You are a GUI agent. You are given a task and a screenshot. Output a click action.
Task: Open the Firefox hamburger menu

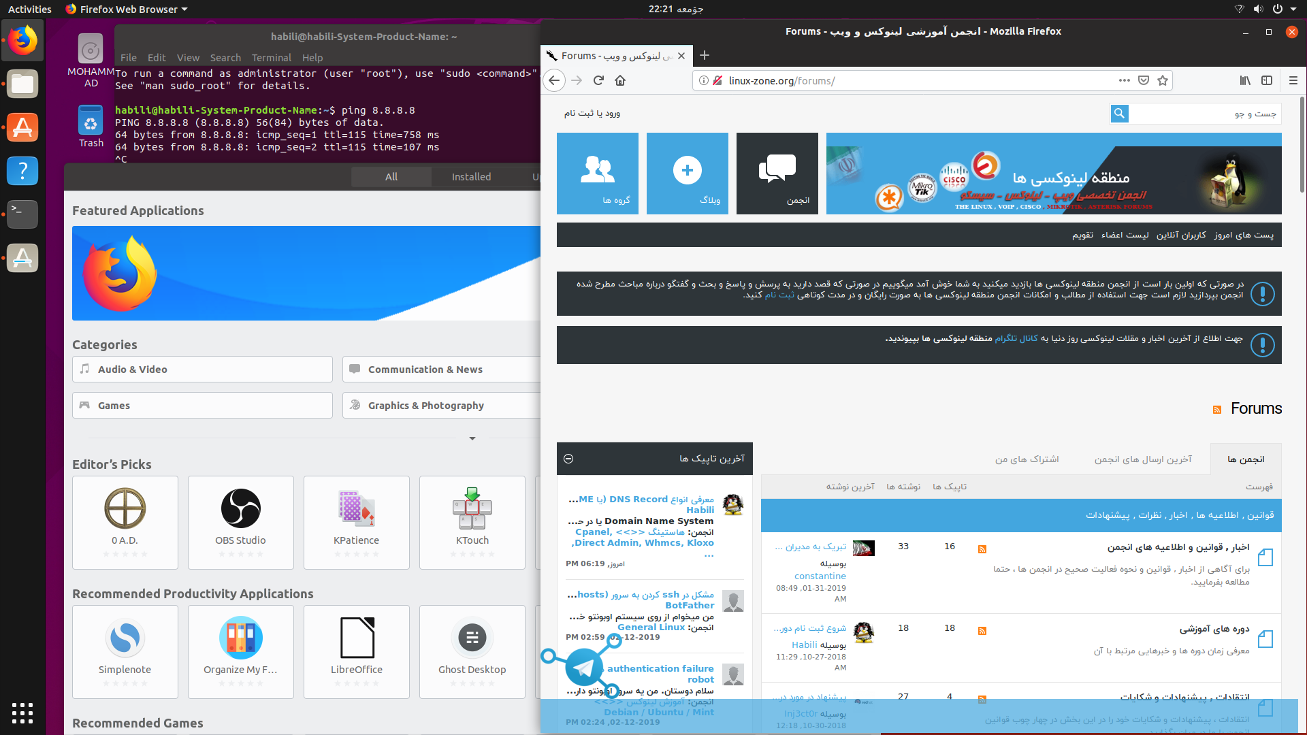1293,80
